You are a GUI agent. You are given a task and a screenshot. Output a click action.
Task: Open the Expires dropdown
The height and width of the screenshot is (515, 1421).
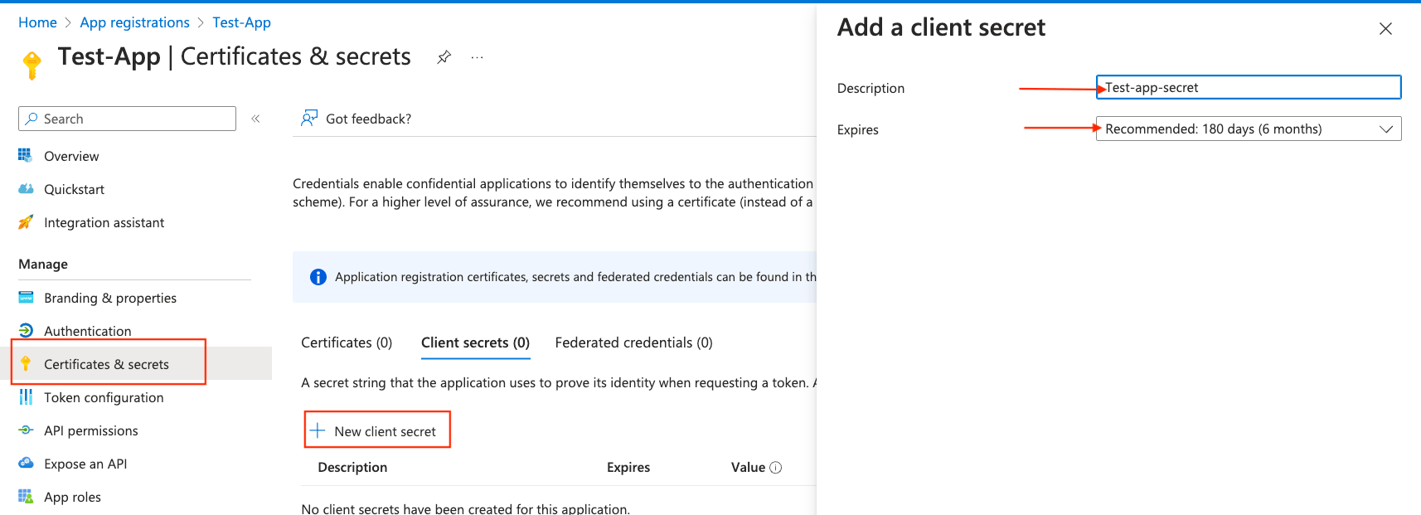[x=1249, y=129]
